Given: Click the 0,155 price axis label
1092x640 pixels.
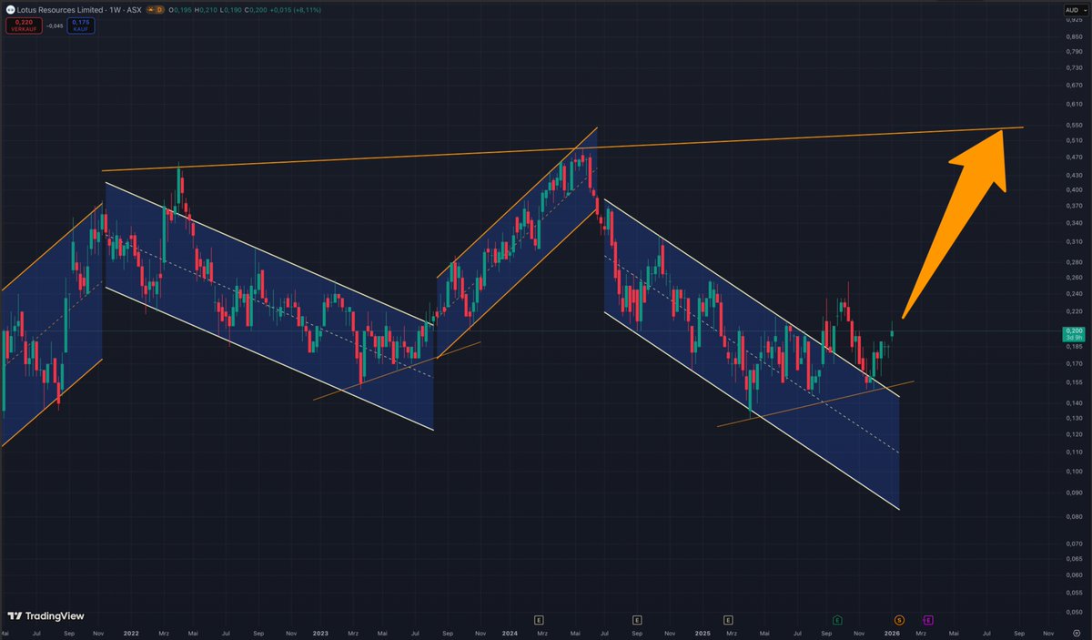Looking at the screenshot, I should 1073,382.
